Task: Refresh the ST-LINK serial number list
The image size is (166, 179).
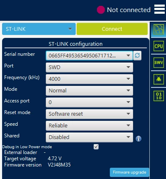Action: (x=137, y=55)
